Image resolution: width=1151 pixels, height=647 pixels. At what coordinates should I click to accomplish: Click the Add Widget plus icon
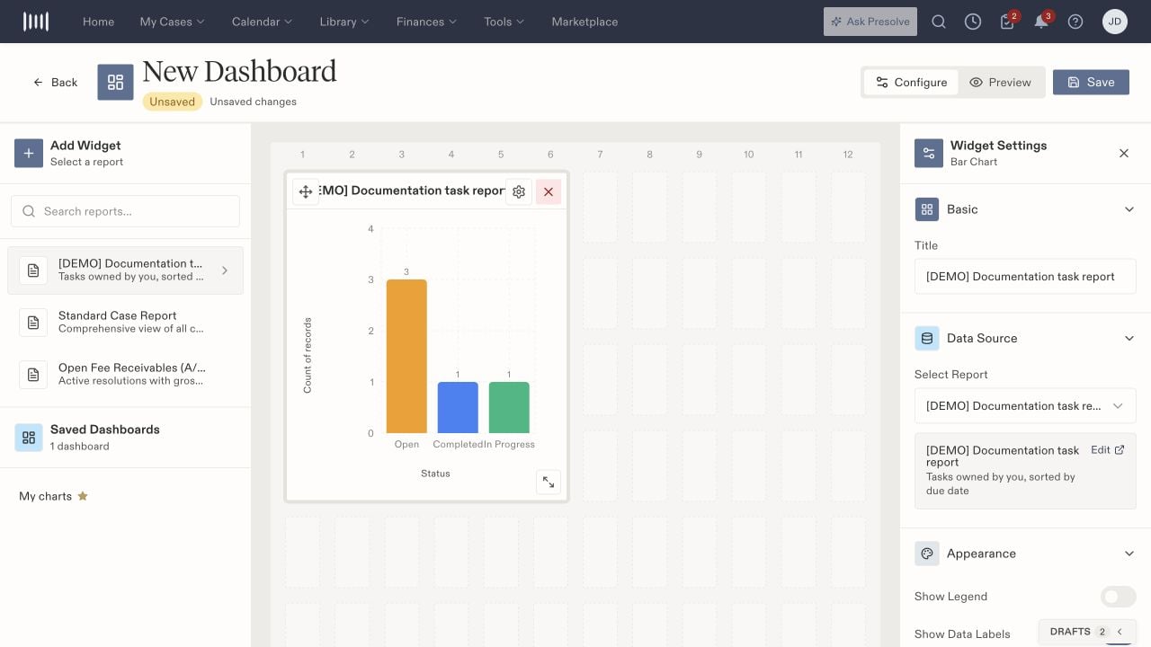pos(29,153)
